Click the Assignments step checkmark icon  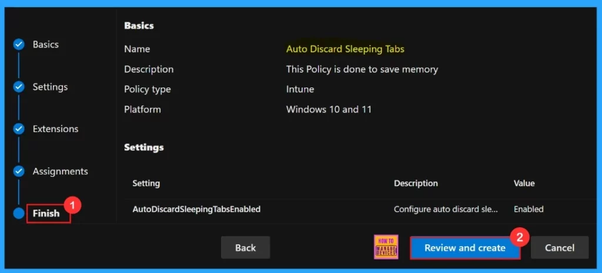pos(19,171)
